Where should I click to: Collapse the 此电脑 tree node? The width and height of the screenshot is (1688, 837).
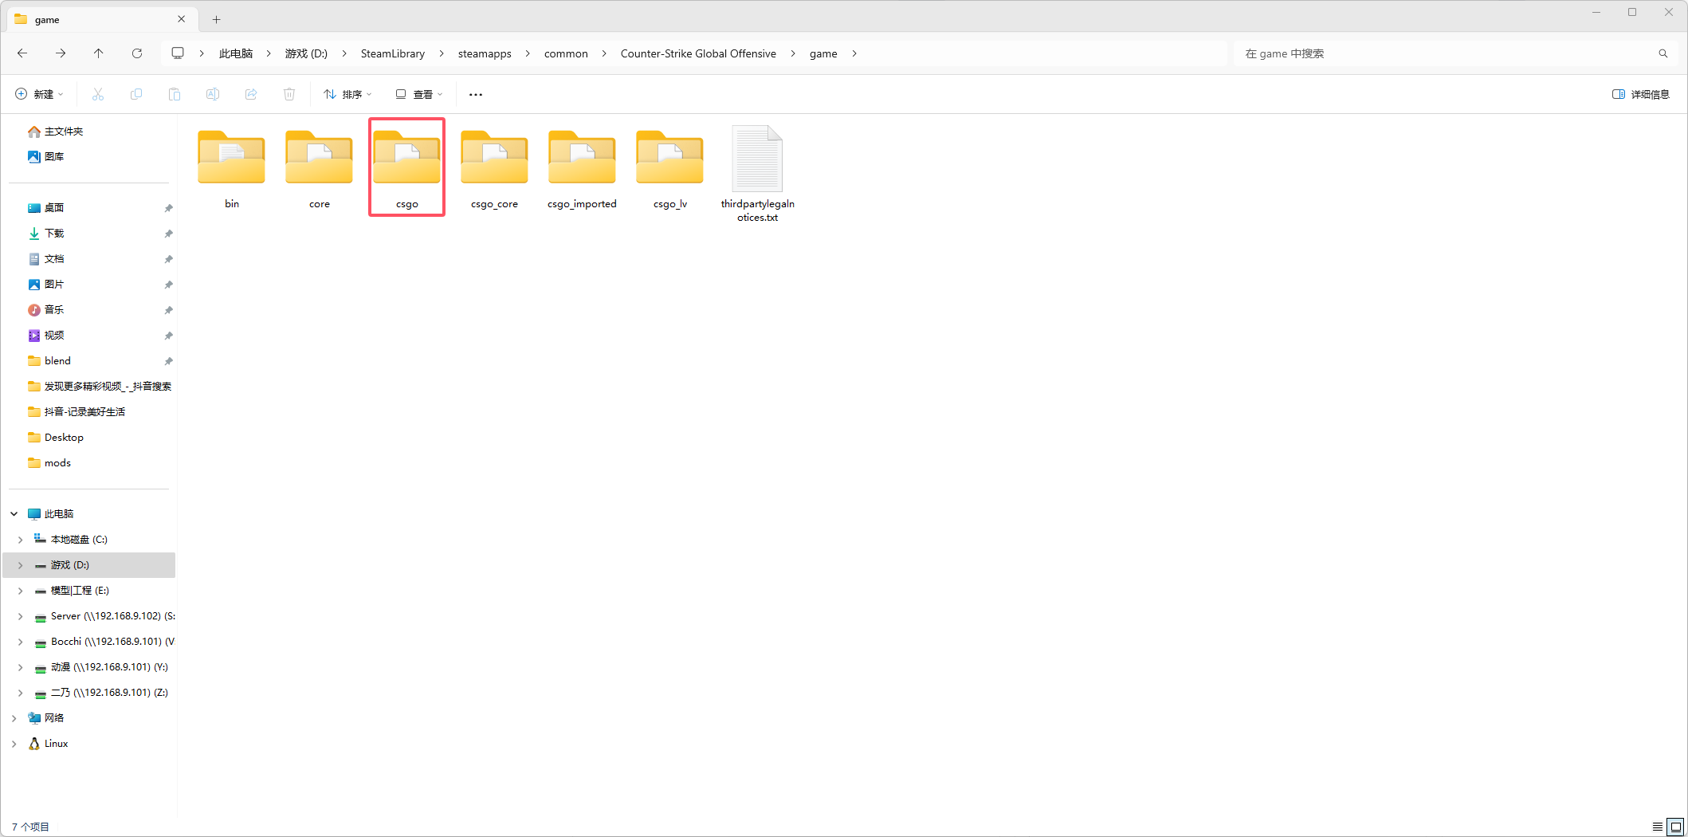click(x=14, y=514)
